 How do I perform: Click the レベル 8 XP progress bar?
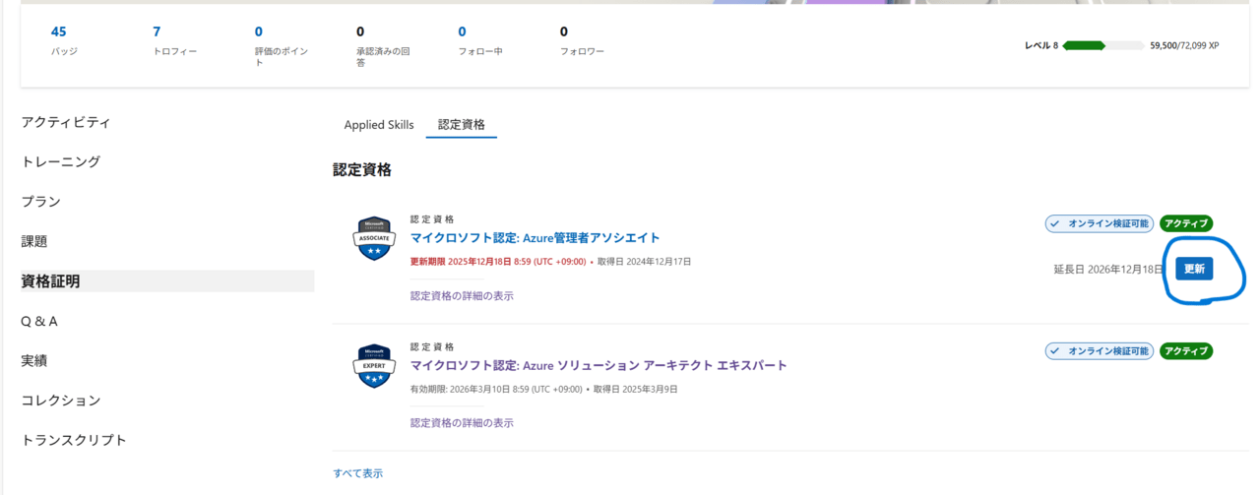click(1103, 45)
